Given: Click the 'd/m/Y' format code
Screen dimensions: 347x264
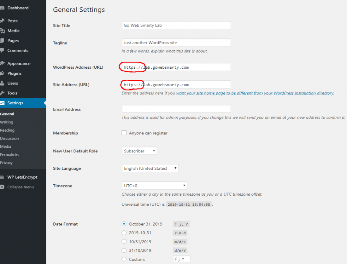Looking at the screenshot, I should point(180,250).
